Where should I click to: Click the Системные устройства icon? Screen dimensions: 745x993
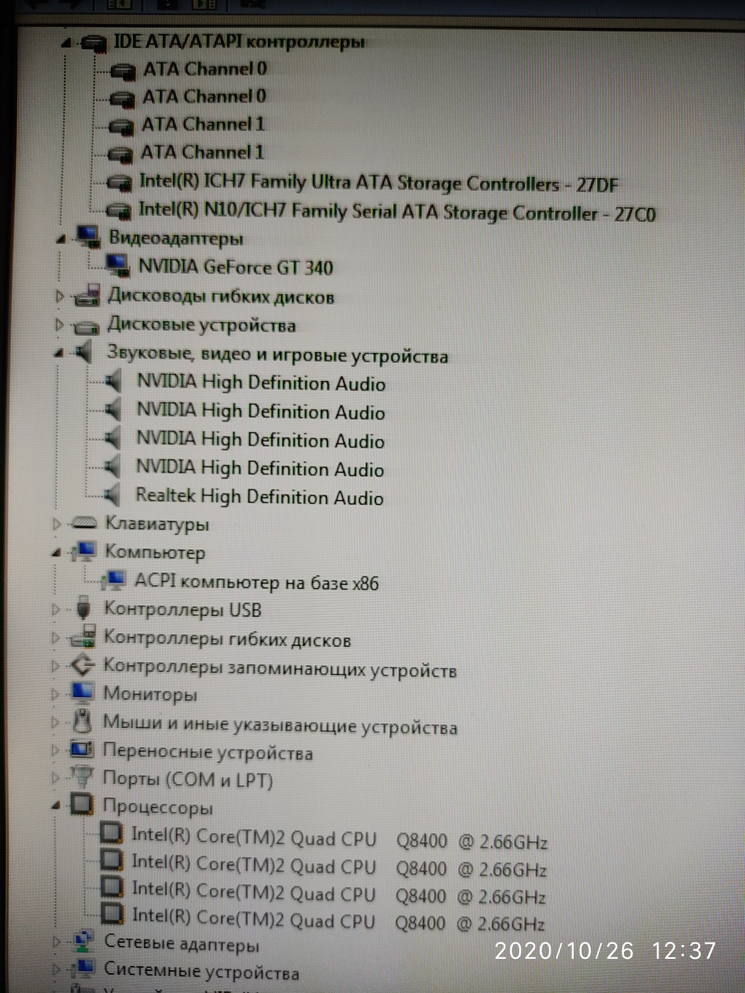[83, 968]
